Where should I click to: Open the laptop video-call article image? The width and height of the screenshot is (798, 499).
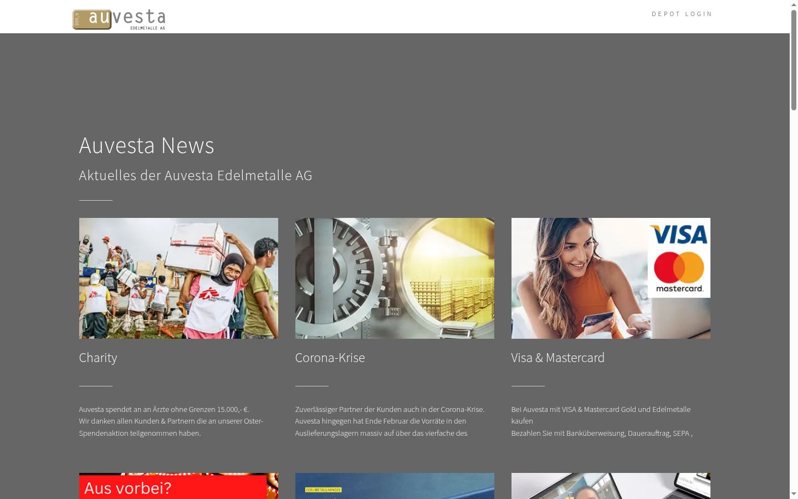(611, 486)
